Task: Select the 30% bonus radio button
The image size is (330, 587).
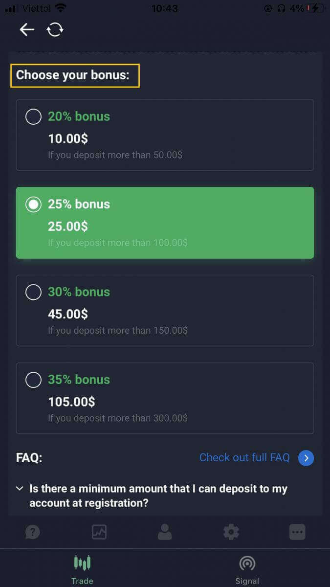Action: point(33,292)
